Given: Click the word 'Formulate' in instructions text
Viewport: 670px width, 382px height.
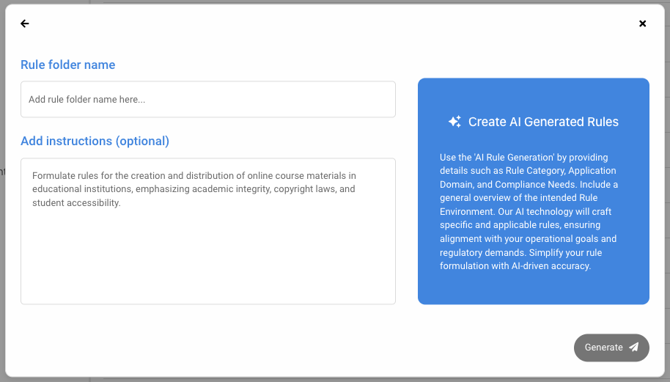Looking at the screenshot, I should (x=53, y=175).
